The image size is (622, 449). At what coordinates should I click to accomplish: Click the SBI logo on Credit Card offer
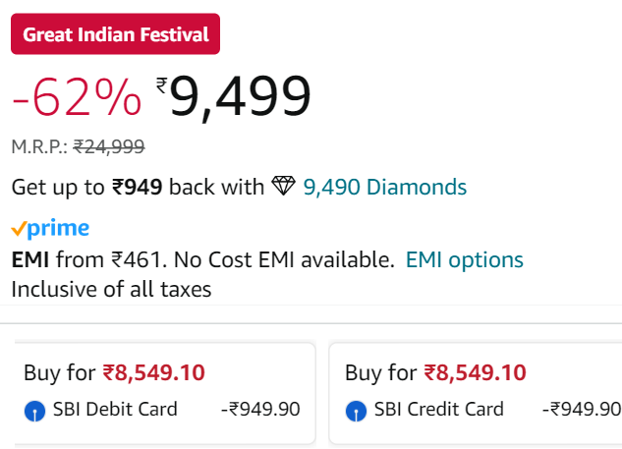(356, 411)
